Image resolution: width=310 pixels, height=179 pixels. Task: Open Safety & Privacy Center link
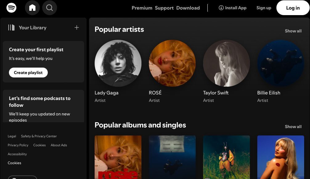click(39, 136)
